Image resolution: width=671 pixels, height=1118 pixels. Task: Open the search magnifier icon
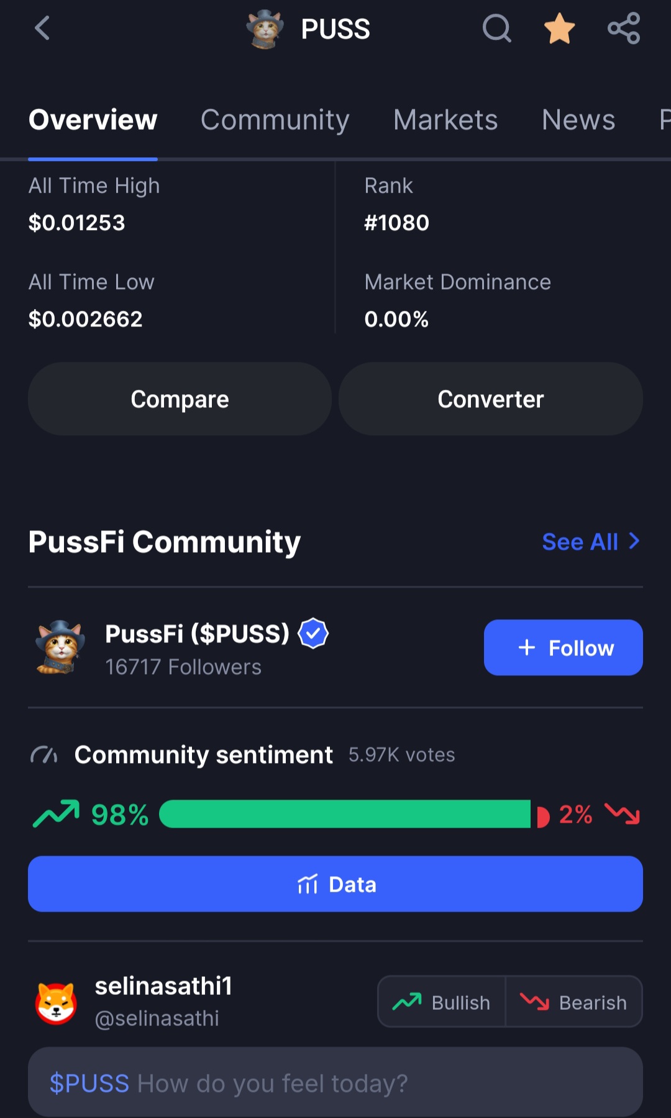[x=497, y=29]
